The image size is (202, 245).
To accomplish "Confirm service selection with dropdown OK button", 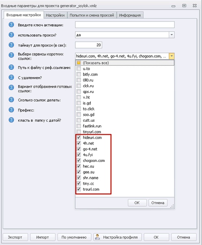I will point(137,203).
